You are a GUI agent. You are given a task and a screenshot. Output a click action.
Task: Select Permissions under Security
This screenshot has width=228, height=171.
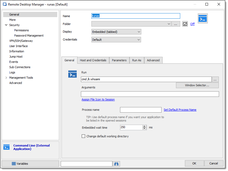pyautogui.click(x=22, y=30)
